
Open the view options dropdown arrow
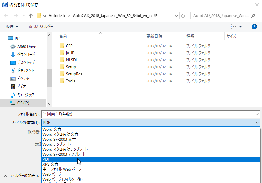pos(241,27)
